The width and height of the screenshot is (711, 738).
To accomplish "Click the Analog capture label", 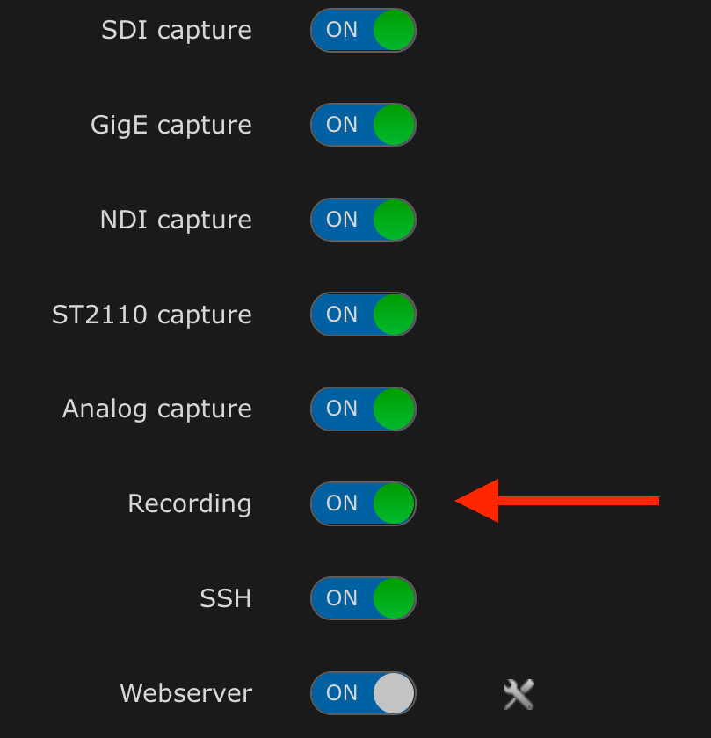I will tap(157, 409).
